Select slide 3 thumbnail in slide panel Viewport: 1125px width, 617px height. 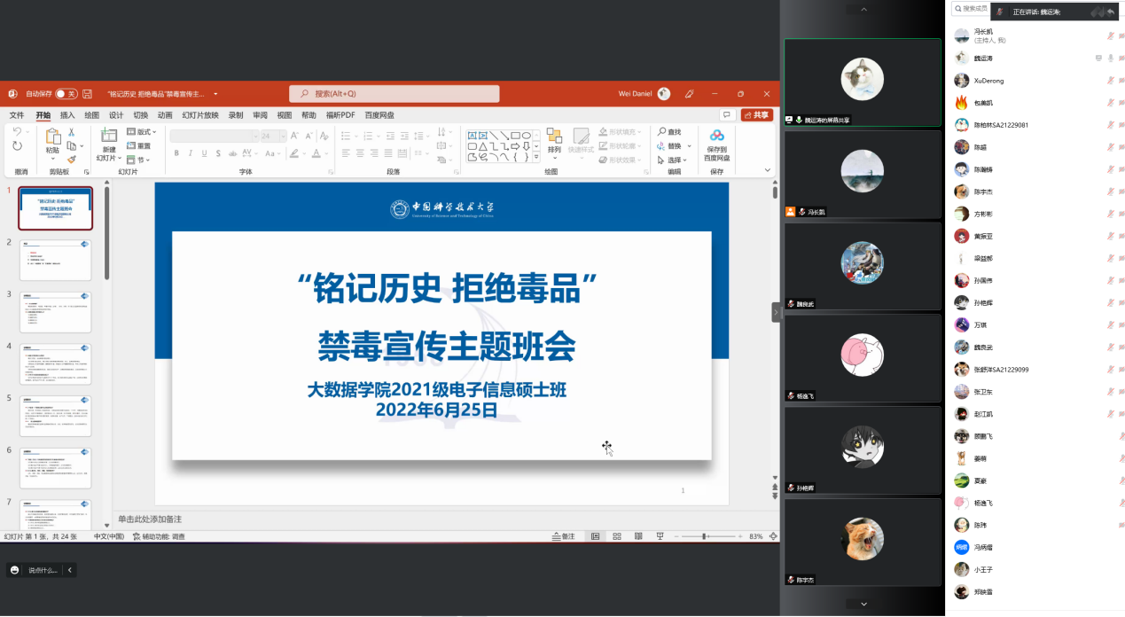click(55, 311)
